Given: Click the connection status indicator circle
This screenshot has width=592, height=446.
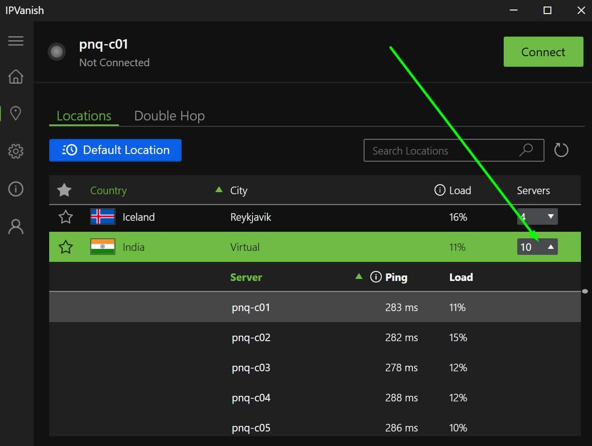Looking at the screenshot, I should click(x=57, y=52).
